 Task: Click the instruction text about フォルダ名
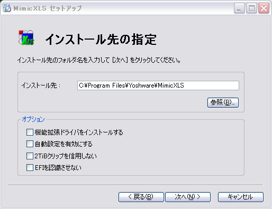click(x=99, y=60)
